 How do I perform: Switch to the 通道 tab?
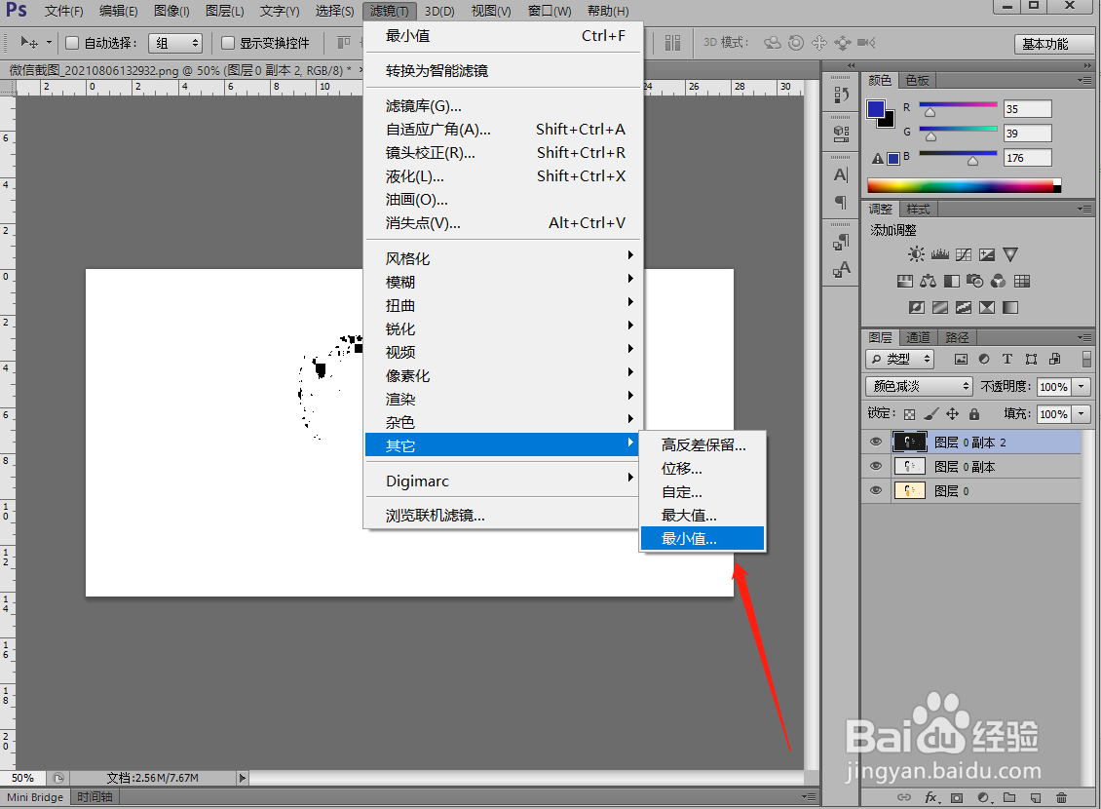coord(917,337)
